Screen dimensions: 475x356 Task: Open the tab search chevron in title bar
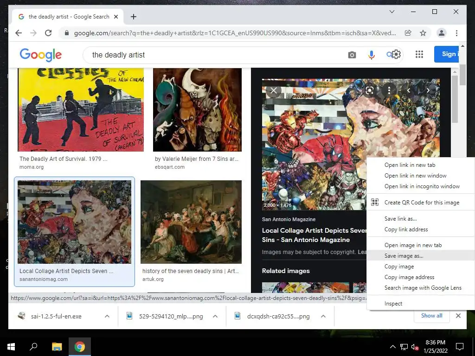[x=392, y=12]
